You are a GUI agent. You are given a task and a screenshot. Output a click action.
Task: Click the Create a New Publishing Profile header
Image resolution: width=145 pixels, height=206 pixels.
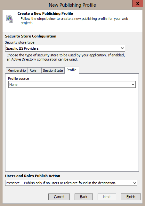(45, 13)
